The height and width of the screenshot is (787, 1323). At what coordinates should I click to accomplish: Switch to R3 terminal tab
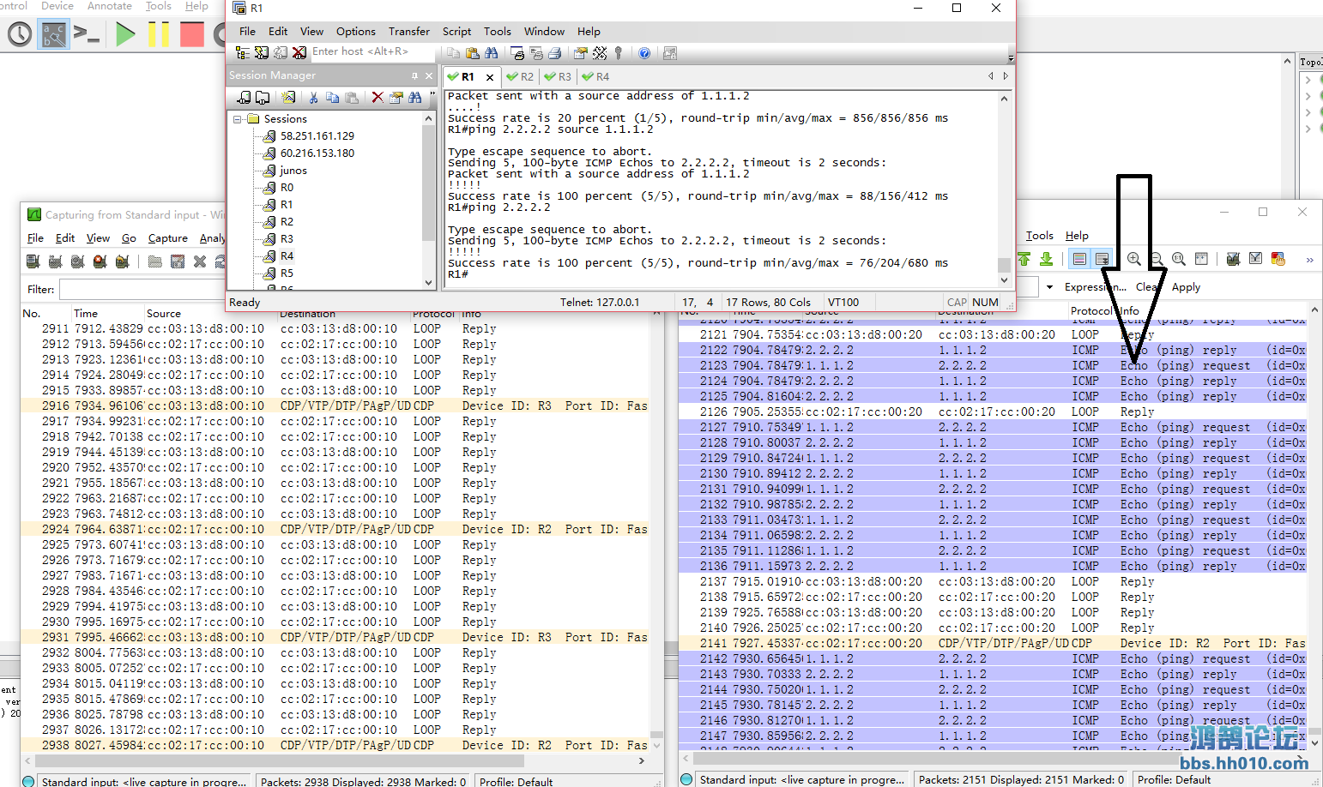(x=558, y=76)
